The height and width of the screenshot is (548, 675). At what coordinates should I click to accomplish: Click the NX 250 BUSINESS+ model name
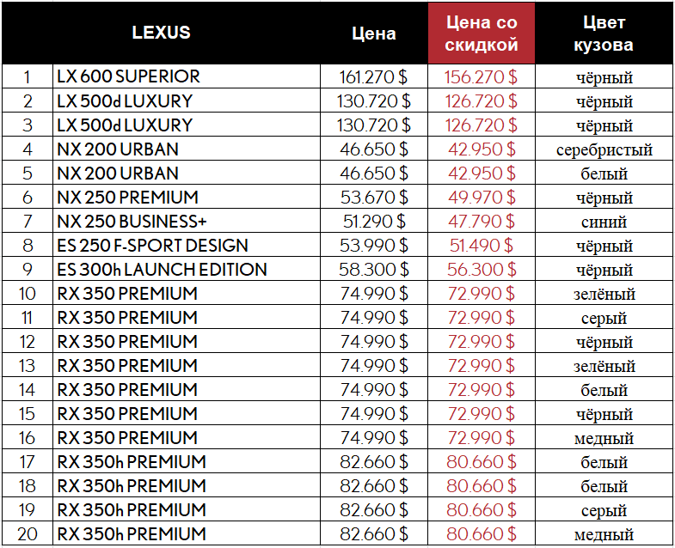(132, 221)
